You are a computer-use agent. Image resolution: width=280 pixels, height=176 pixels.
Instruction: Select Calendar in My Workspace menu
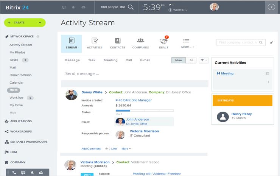[x=16, y=83]
